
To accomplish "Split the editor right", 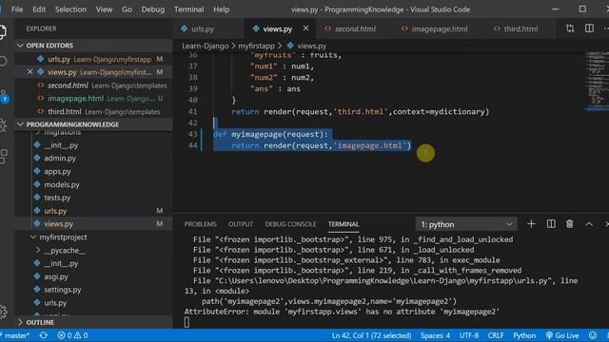I will [x=589, y=28].
